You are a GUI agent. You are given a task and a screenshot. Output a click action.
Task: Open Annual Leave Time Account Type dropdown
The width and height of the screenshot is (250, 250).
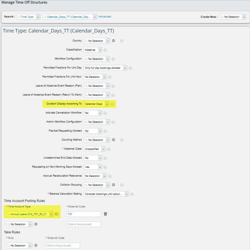coord(51,214)
